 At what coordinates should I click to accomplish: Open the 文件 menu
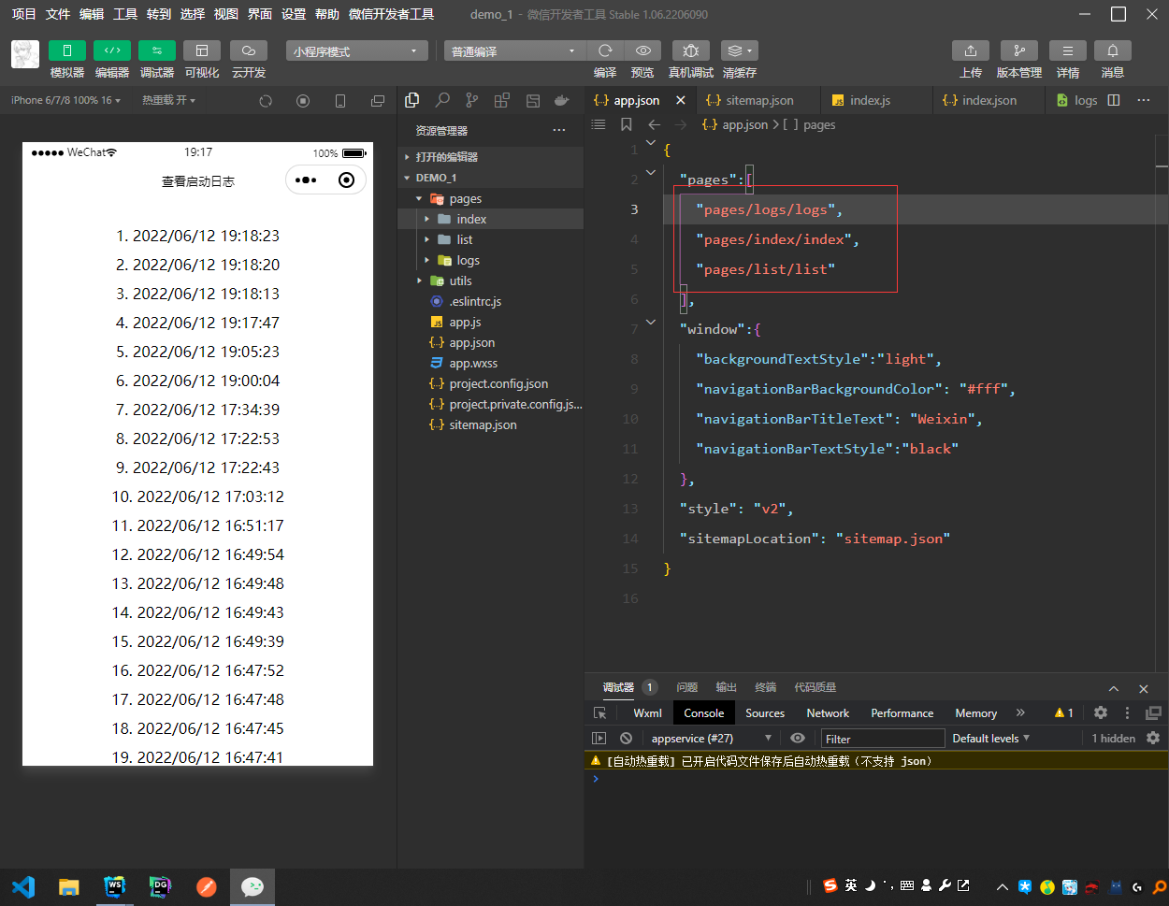[x=58, y=14]
